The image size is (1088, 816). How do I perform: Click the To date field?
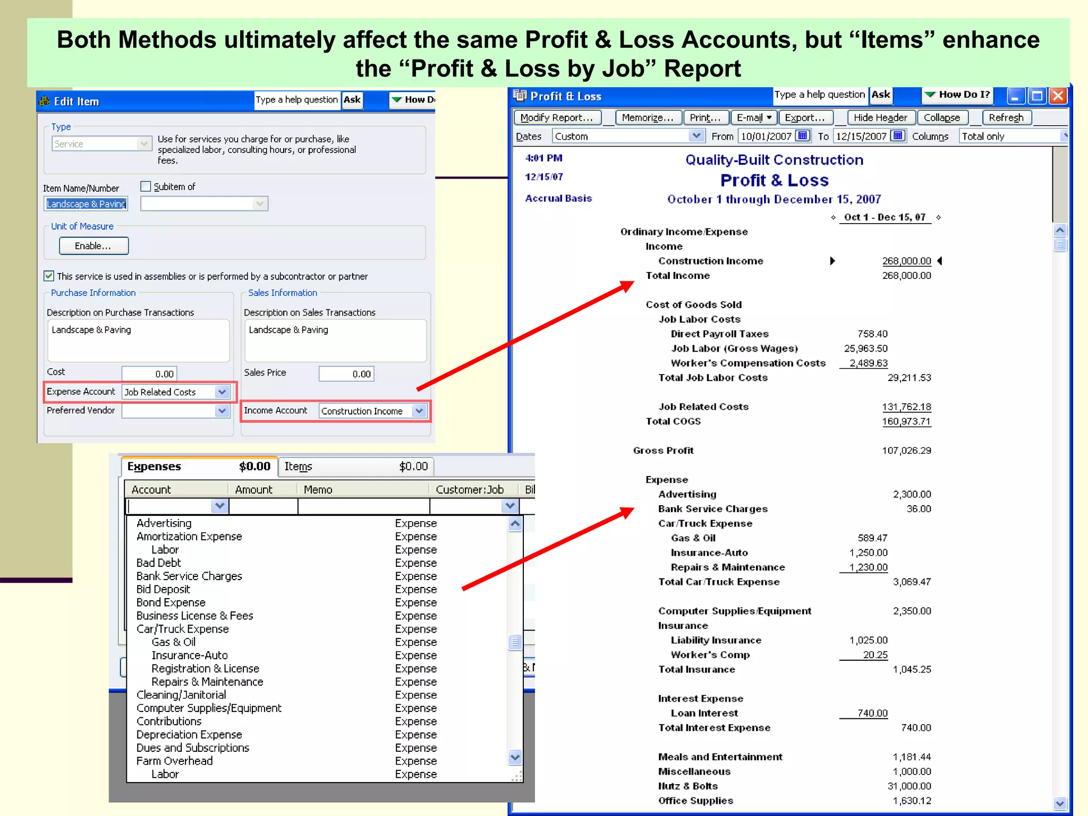point(861,136)
